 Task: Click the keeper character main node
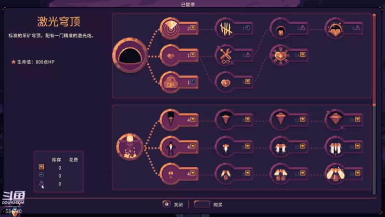pyautogui.click(x=130, y=147)
